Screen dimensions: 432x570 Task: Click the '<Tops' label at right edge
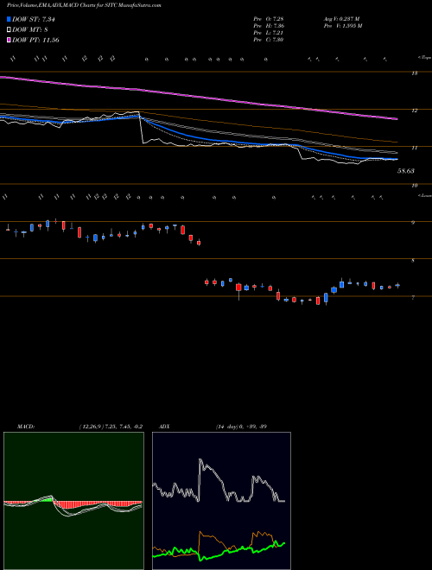tap(424, 58)
